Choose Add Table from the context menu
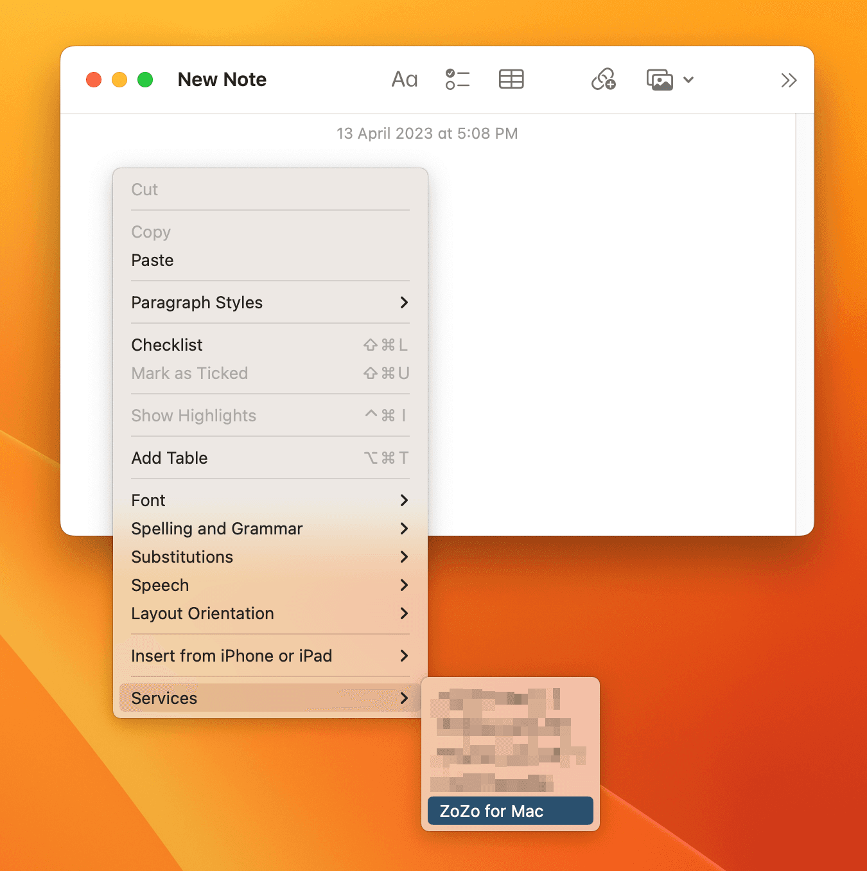The width and height of the screenshot is (867, 871). (270, 458)
